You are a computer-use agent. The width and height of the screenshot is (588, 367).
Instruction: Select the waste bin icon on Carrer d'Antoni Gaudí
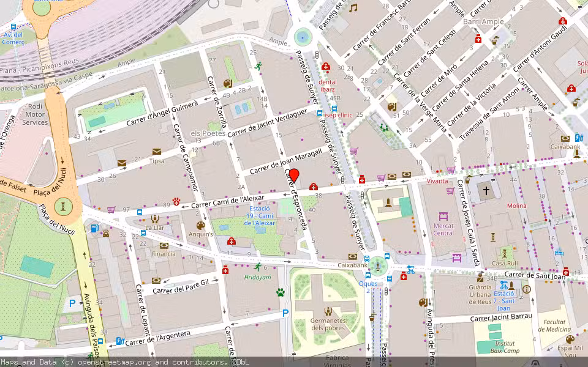[575, 102]
